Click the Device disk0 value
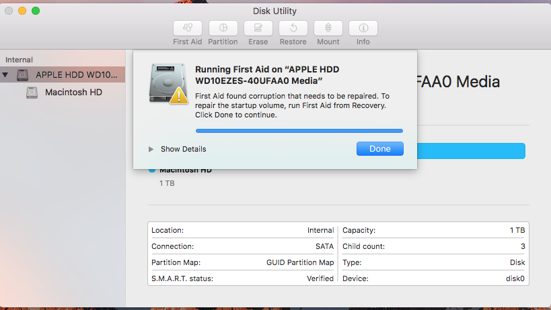 515,278
